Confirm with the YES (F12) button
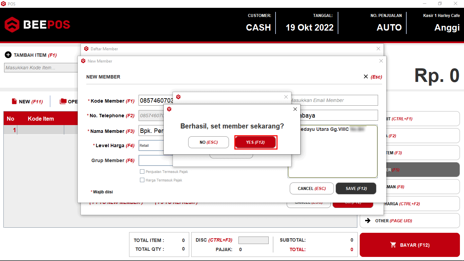Viewport: 464px width, 261px height. (255, 142)
